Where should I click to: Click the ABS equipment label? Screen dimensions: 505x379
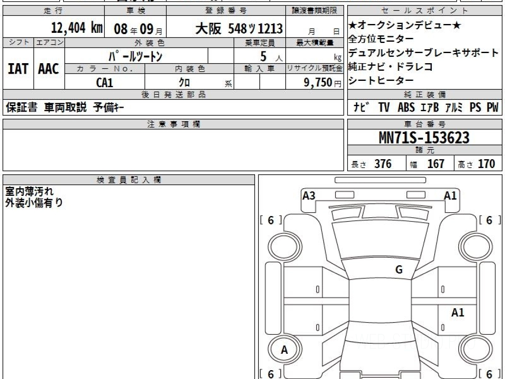click(x=406, y=108)
